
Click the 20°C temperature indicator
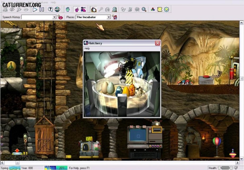62,168
